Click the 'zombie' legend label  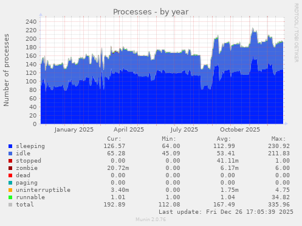(x=27, y=168)
